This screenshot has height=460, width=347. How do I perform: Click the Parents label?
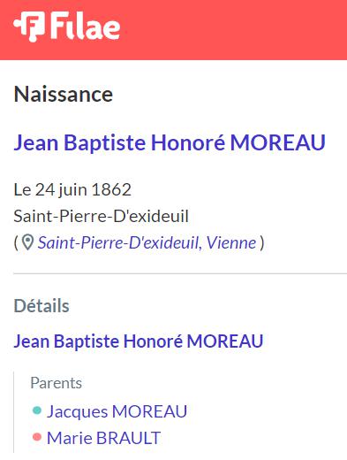pos(56,383)
